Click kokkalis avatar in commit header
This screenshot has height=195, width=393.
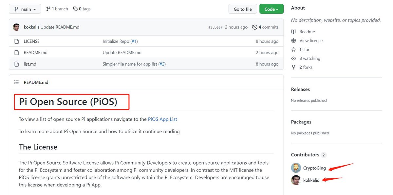[16, 27]
